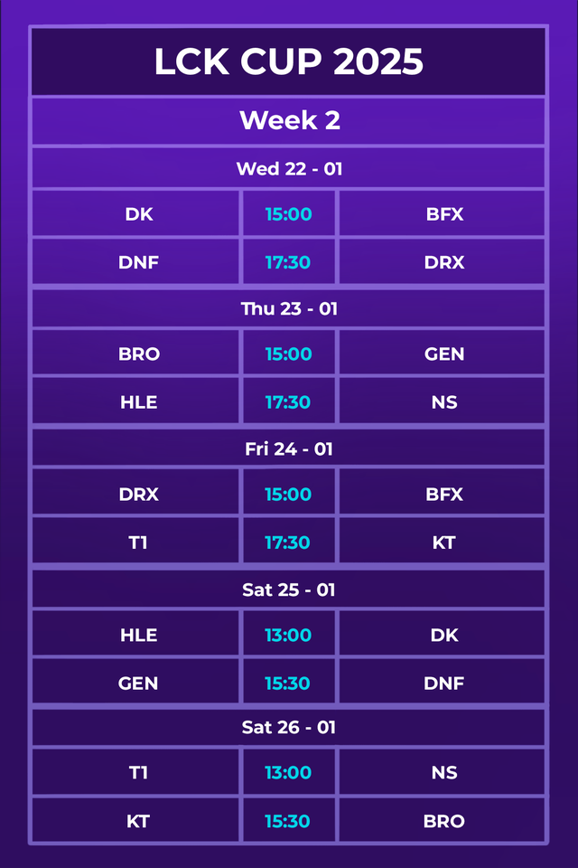Open the "Sat 26 - 01" date row

pos(289,727)
